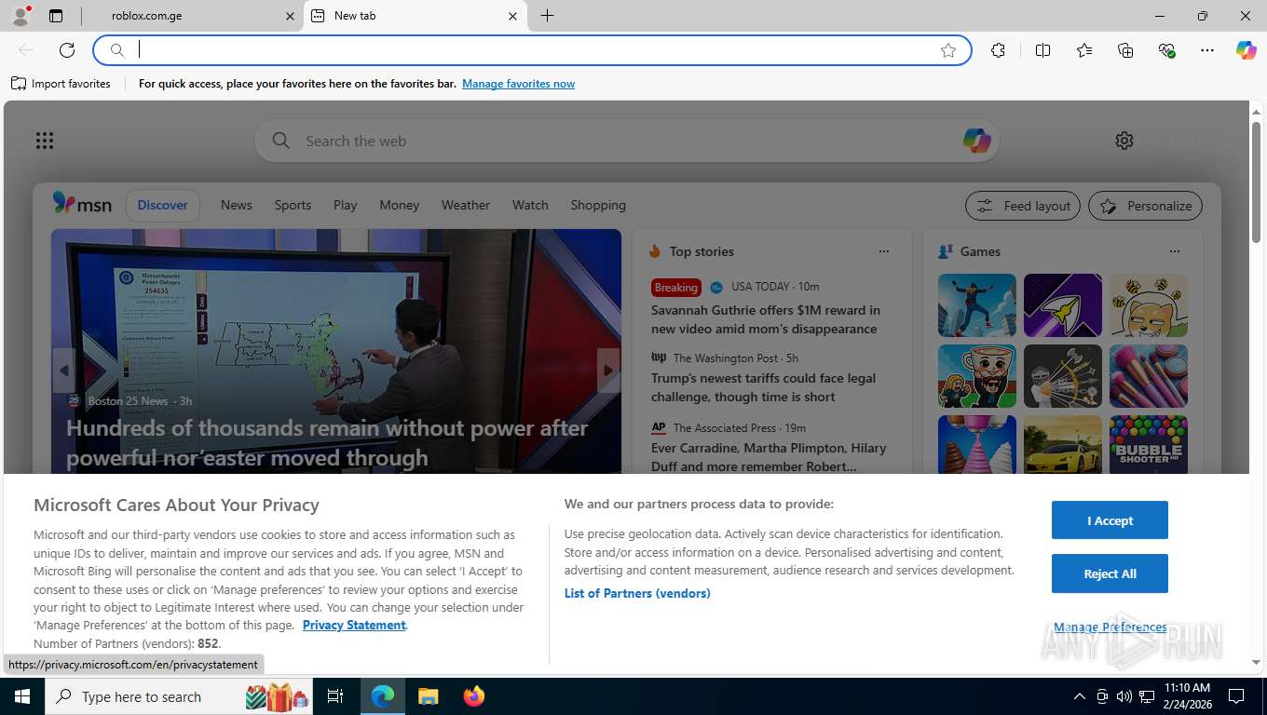Image resolution: width=1267 pixels, height=715 pixels.
Task: Open the tab actions menu icon
Action: click(x=56, y=16)
